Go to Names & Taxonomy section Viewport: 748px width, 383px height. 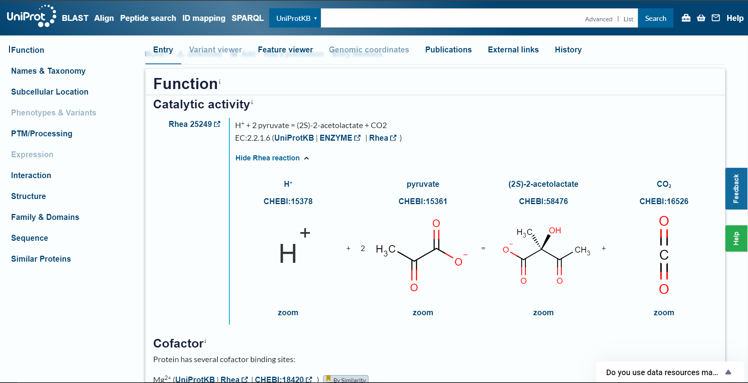(48, 71)
